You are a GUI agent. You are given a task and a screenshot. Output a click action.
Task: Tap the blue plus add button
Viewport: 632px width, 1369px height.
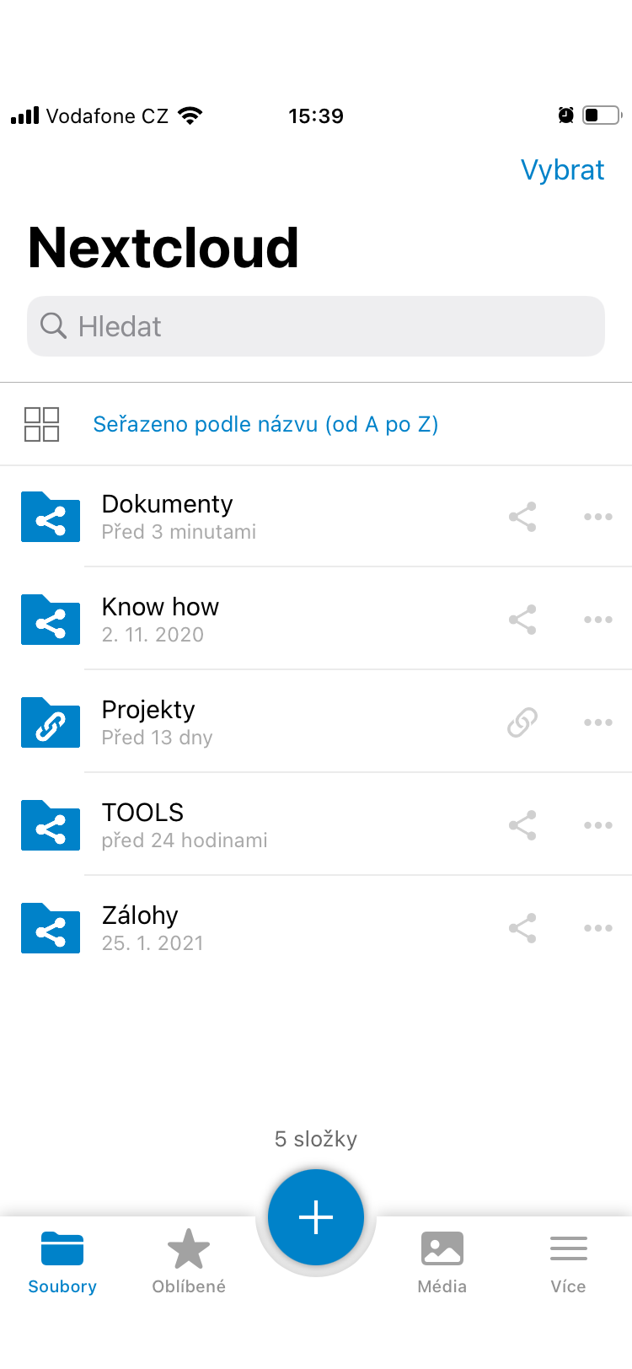click(316, 1217)
